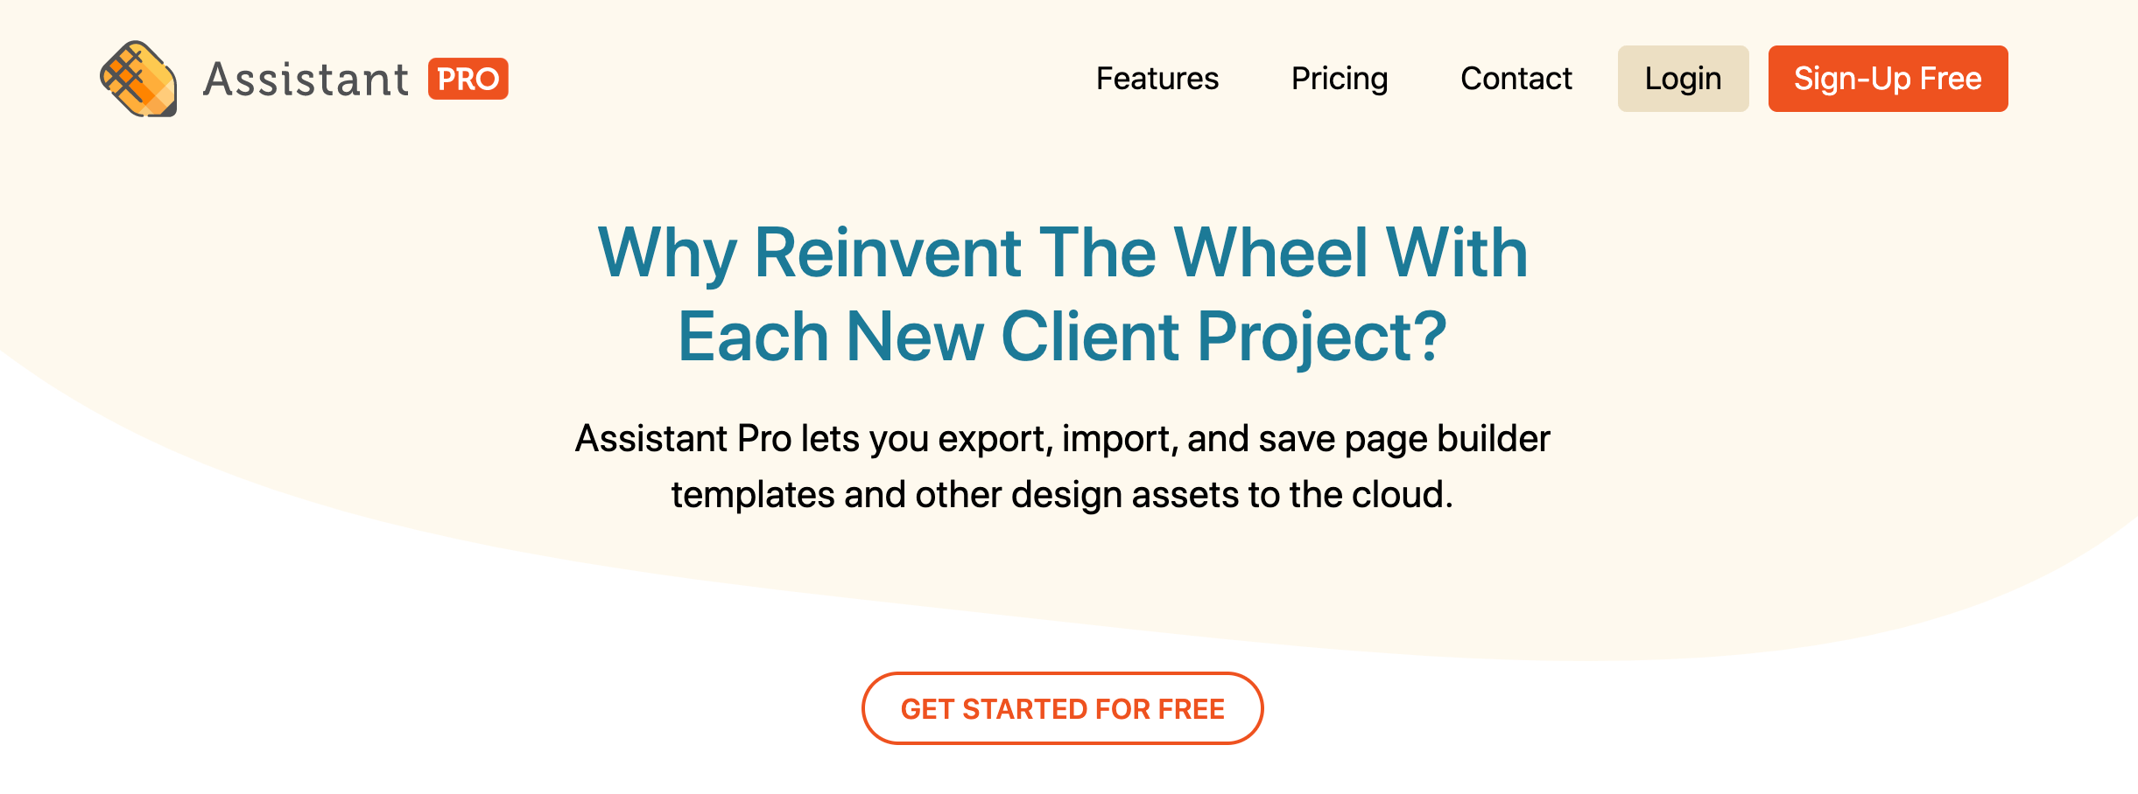Click the Sign-Up Free button
The height and width of the screenshot is (794, 2138).
(x=1887, y=79)
